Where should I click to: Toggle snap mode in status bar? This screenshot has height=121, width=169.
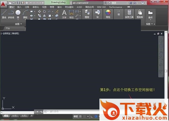85,116
